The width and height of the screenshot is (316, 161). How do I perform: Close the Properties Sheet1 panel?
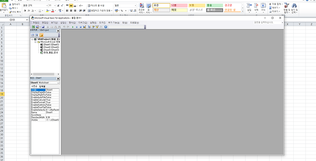58,78
